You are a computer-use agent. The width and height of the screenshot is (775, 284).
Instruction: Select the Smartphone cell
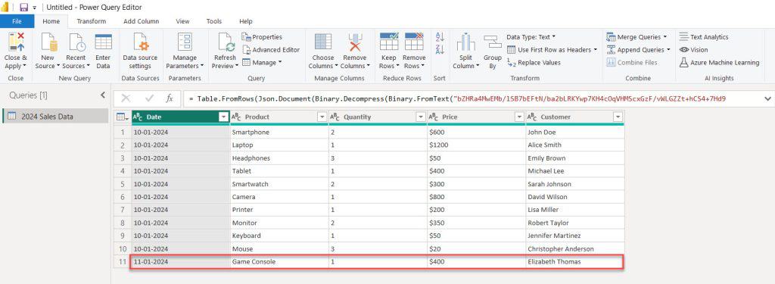pyautogui.click(x=279, y=133)
